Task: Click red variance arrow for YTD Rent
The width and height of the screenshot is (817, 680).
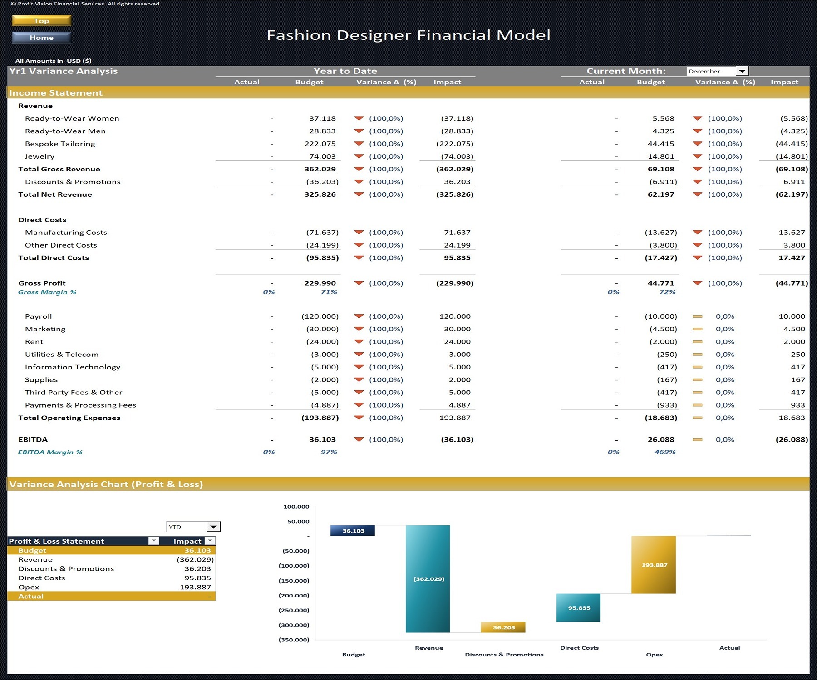Action: pos(359,342)
